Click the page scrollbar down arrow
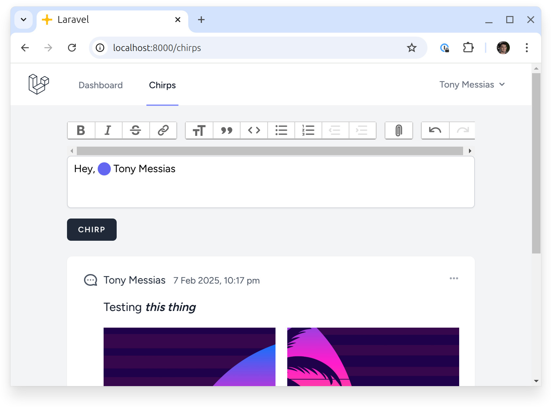This screenshot has width=551, height=407. [536, 381]
